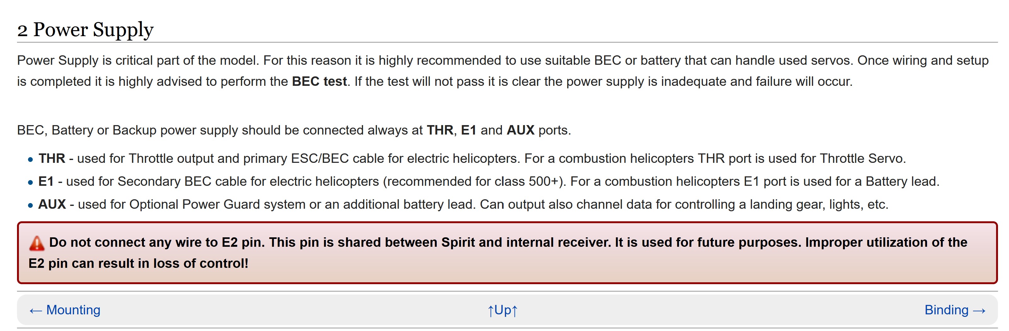The width and height of the screenshot is (1009, 331).
Task: Click bold THR label starting first bullet
Action: click(x=52, y=158)
